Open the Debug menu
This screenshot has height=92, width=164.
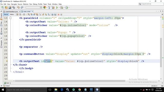point(35,4)
